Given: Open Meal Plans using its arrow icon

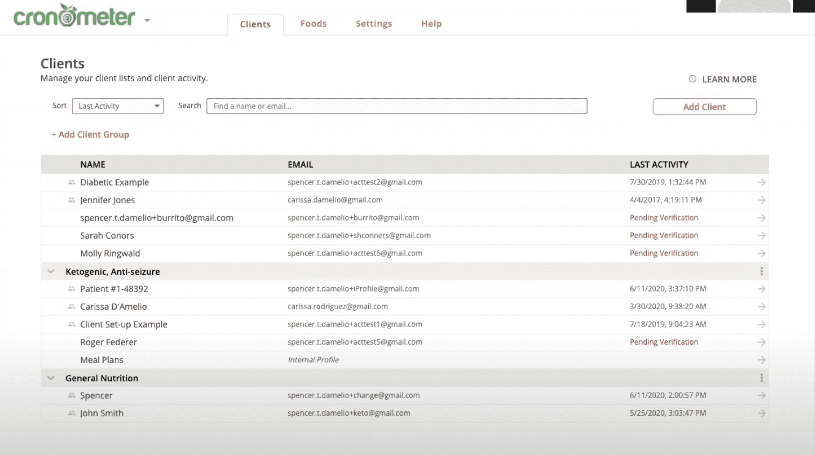Looking at the screenshot, I should 761,360.
